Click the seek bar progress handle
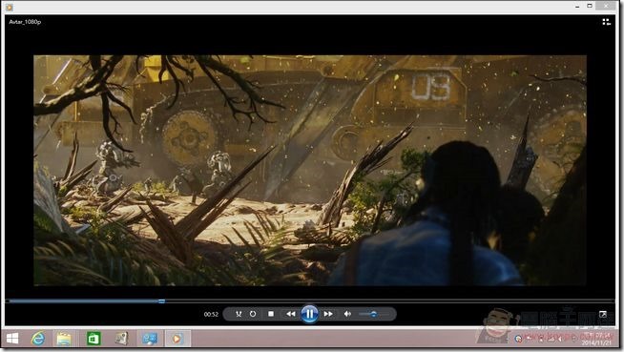 coord(161,301)
